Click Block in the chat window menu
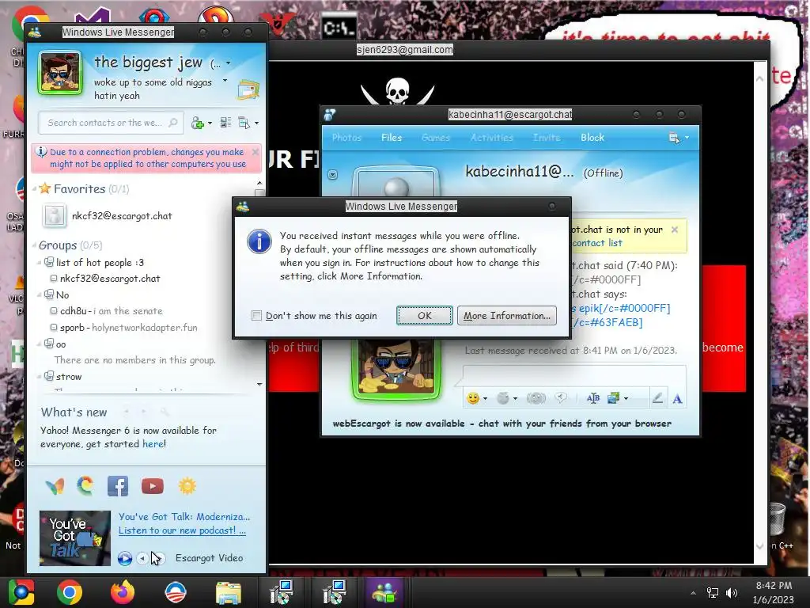 [x=592, y=138]
